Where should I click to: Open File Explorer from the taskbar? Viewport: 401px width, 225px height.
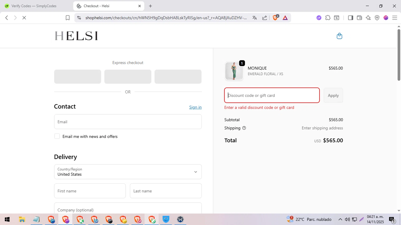pos(22,219)
